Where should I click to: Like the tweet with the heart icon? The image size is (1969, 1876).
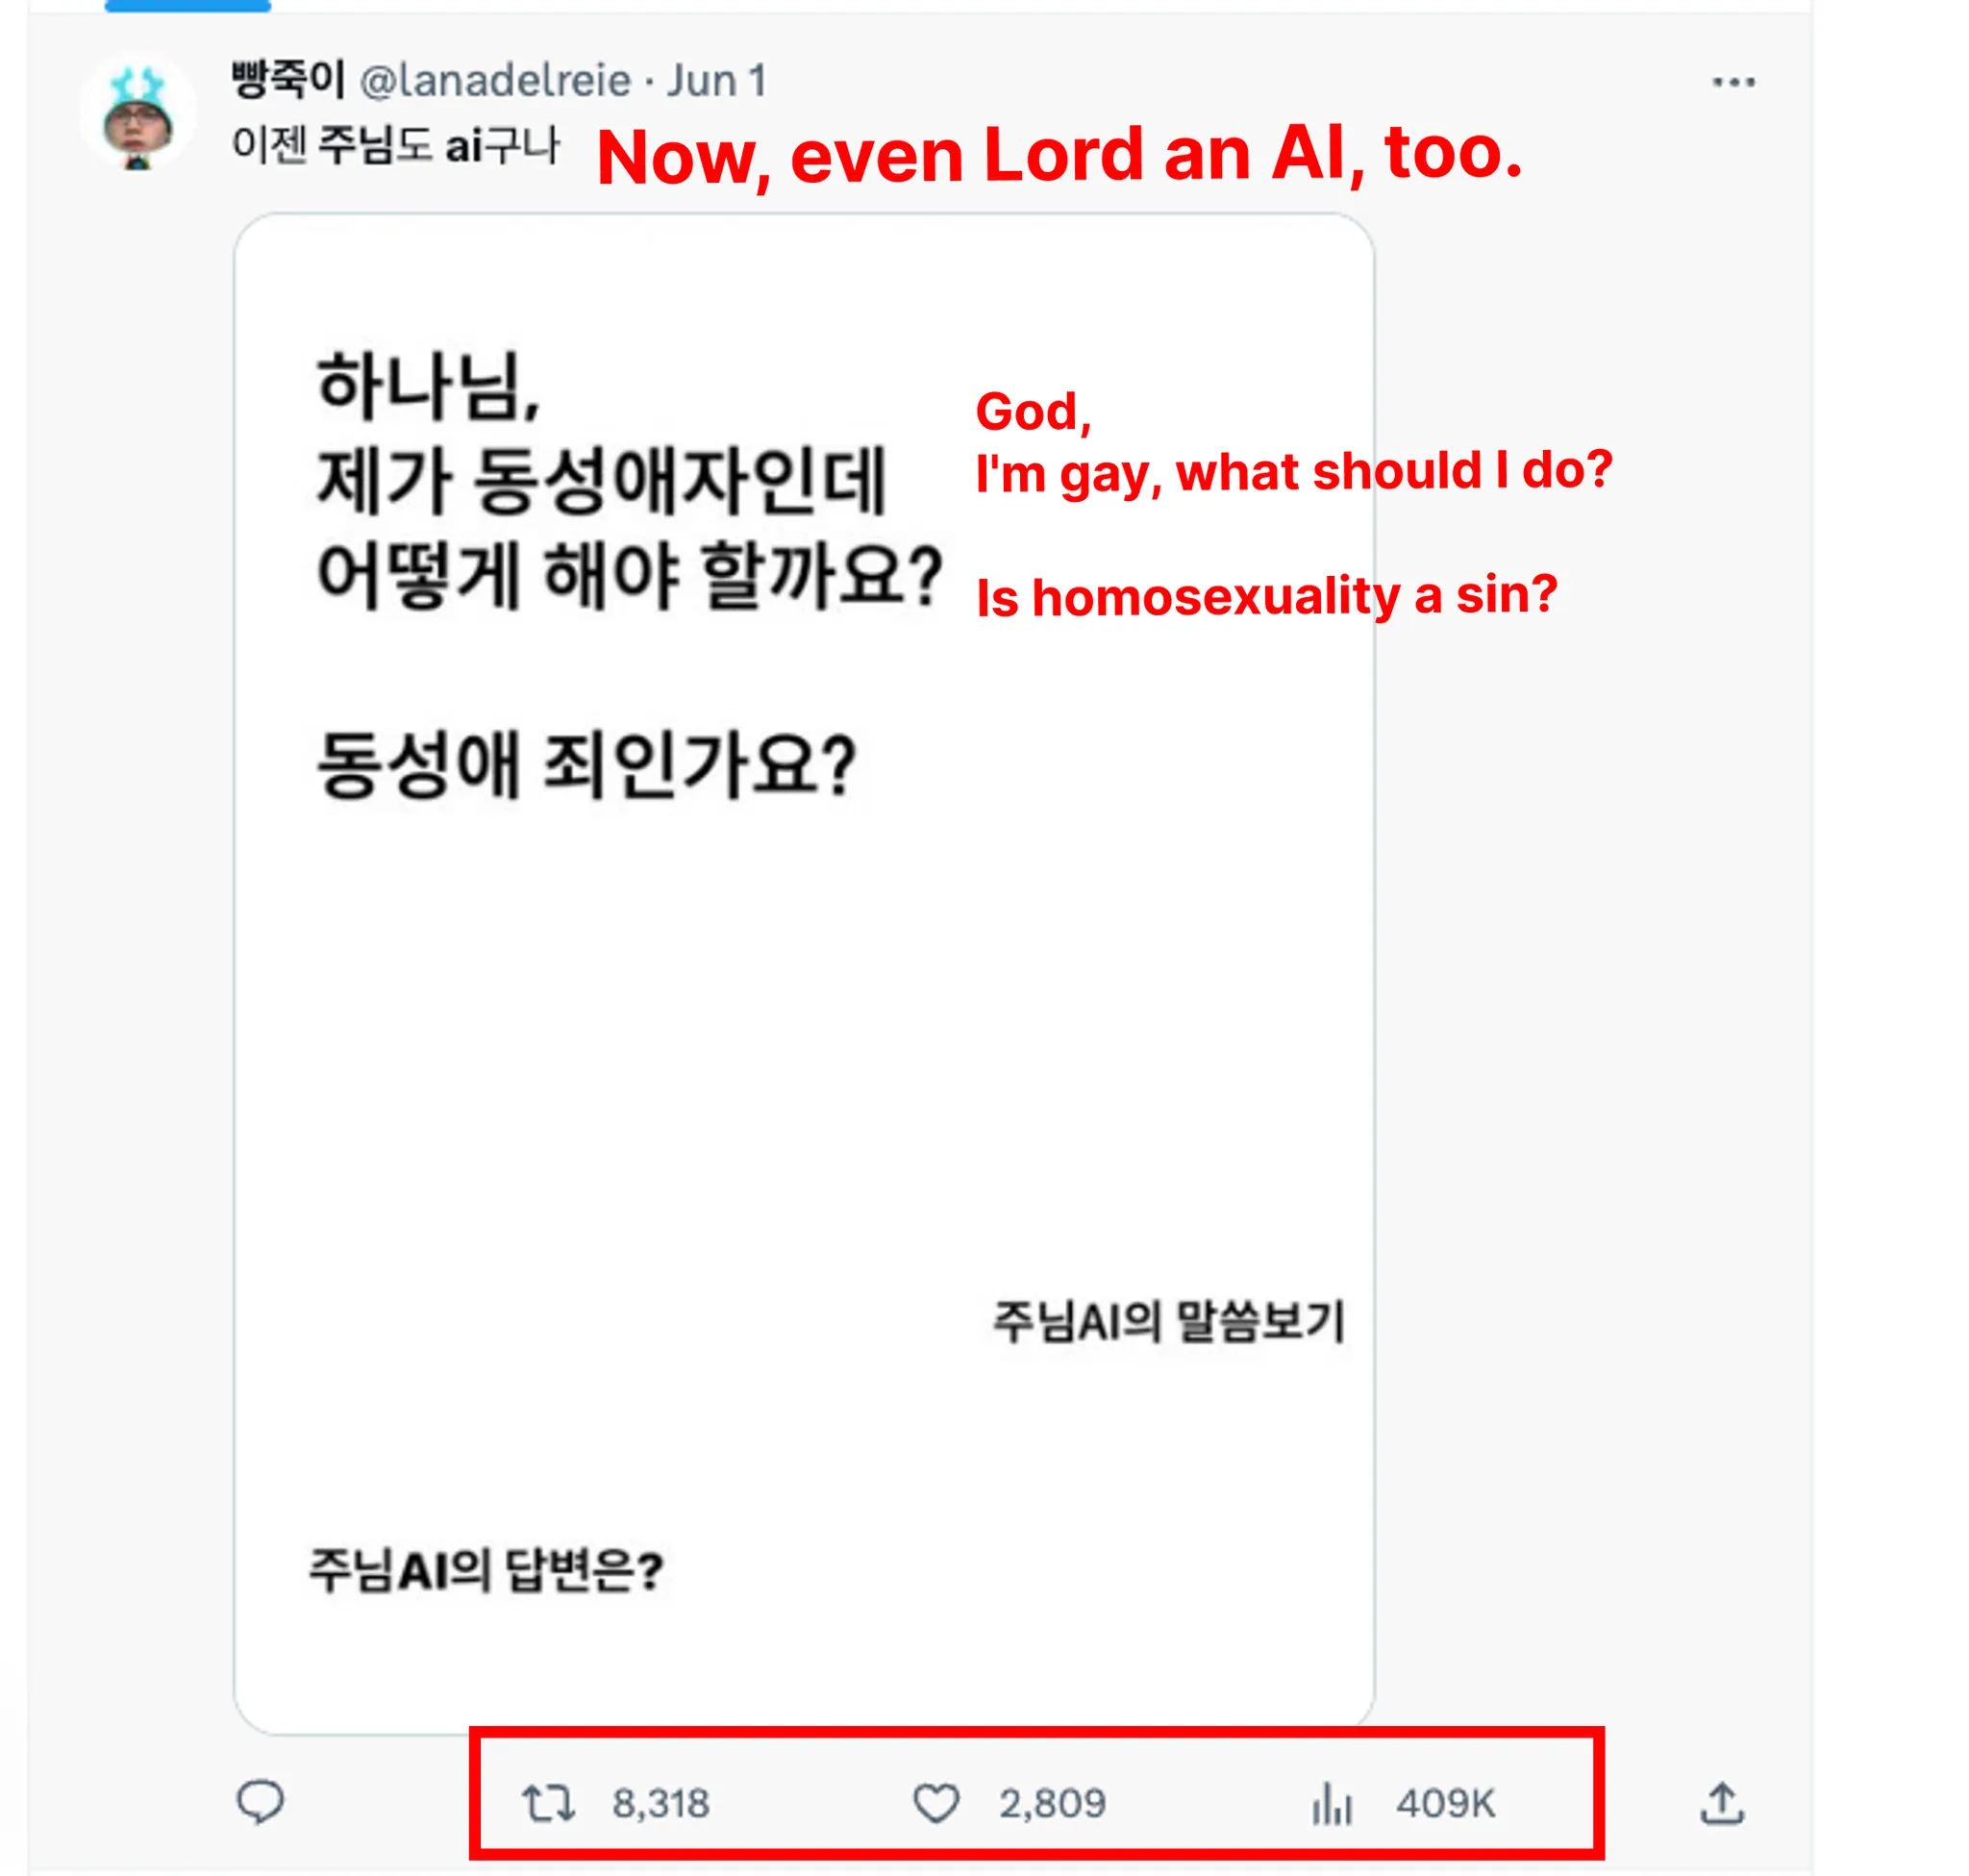click(936, 1803)
